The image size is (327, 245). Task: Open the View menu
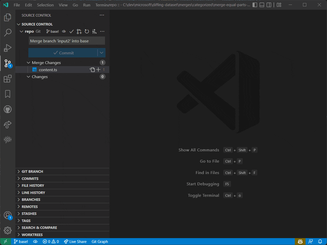click(x=63, y=5)
